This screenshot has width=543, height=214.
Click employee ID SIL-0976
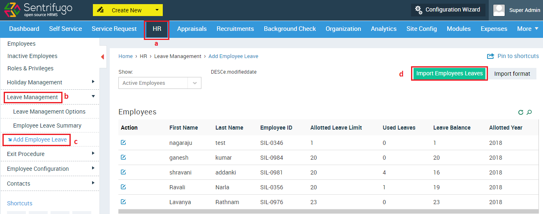tap(272, 202)
